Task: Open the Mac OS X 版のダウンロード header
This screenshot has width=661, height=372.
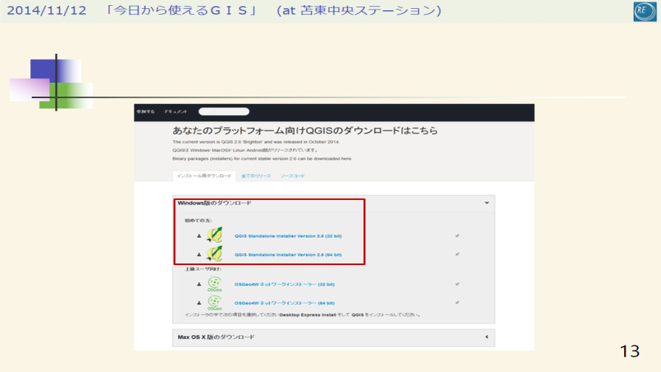Action: pyautogui.click(x=216, y=337)
